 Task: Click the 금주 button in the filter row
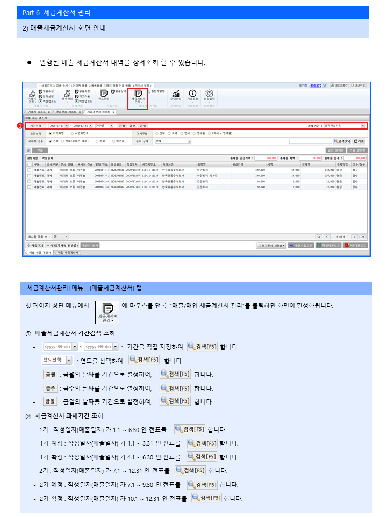[x=132, y=126]
